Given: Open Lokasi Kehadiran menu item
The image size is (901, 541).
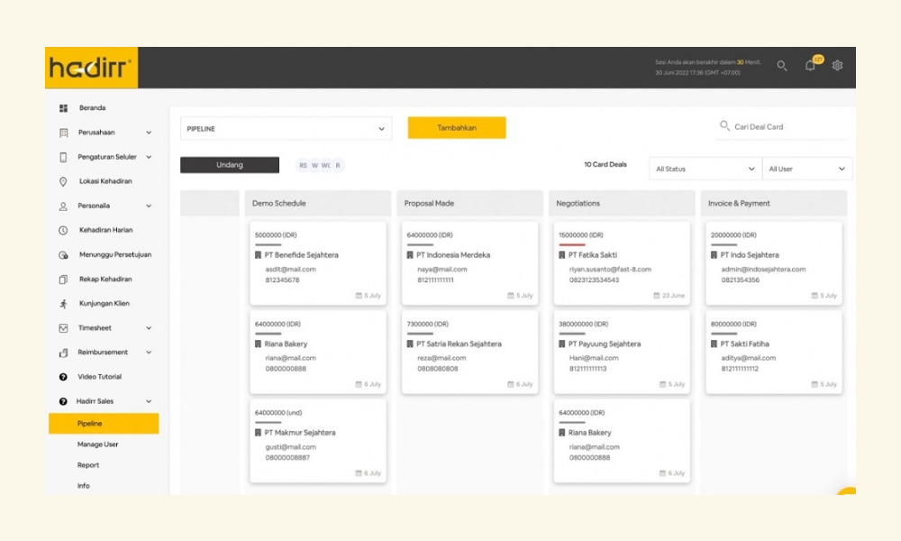Looking at the screenshot, I should [x=105, y=181].
